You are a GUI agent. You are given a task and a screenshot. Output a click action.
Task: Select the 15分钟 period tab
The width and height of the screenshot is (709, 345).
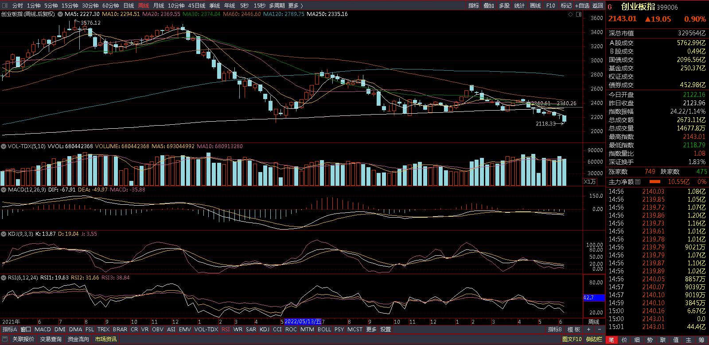point(70,6)
